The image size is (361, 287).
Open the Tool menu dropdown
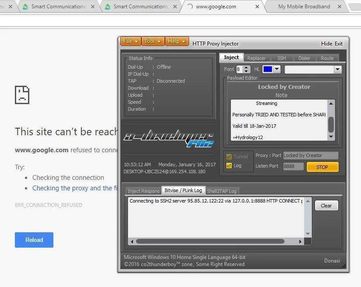[153, 42]
